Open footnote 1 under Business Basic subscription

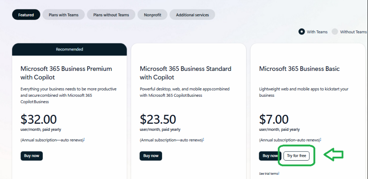[320, 139]
